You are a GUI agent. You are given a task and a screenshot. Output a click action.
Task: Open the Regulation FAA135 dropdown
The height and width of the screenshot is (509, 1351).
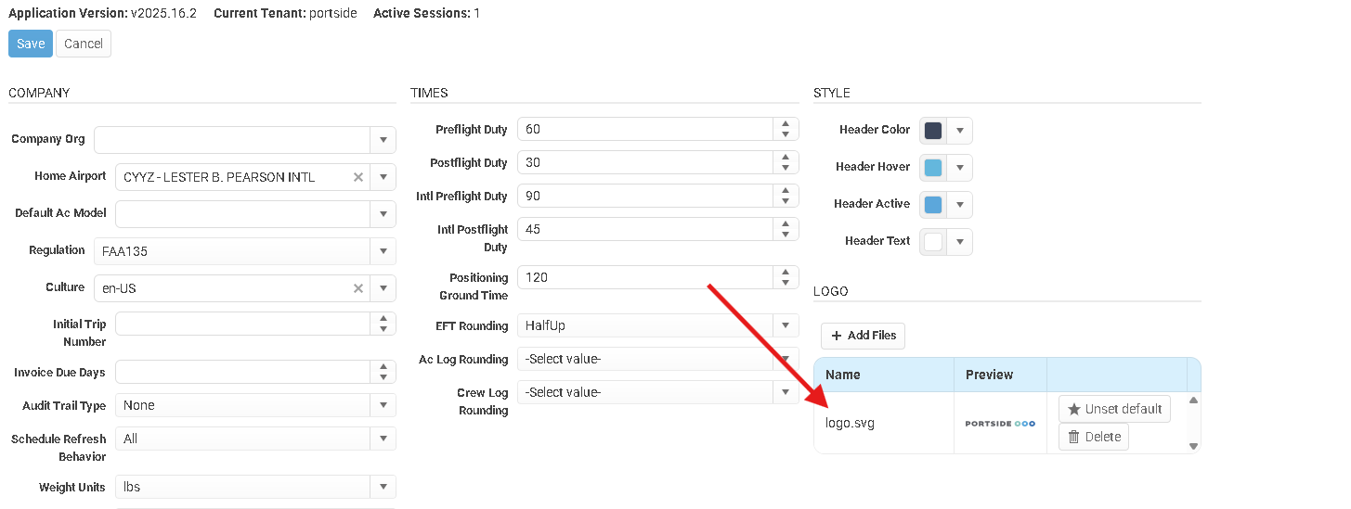click(x=383, y=251)
